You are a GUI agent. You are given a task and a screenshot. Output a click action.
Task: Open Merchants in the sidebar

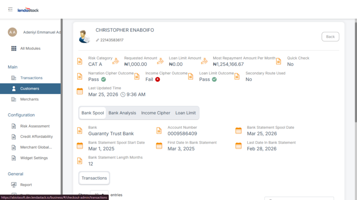coord(29,99)
